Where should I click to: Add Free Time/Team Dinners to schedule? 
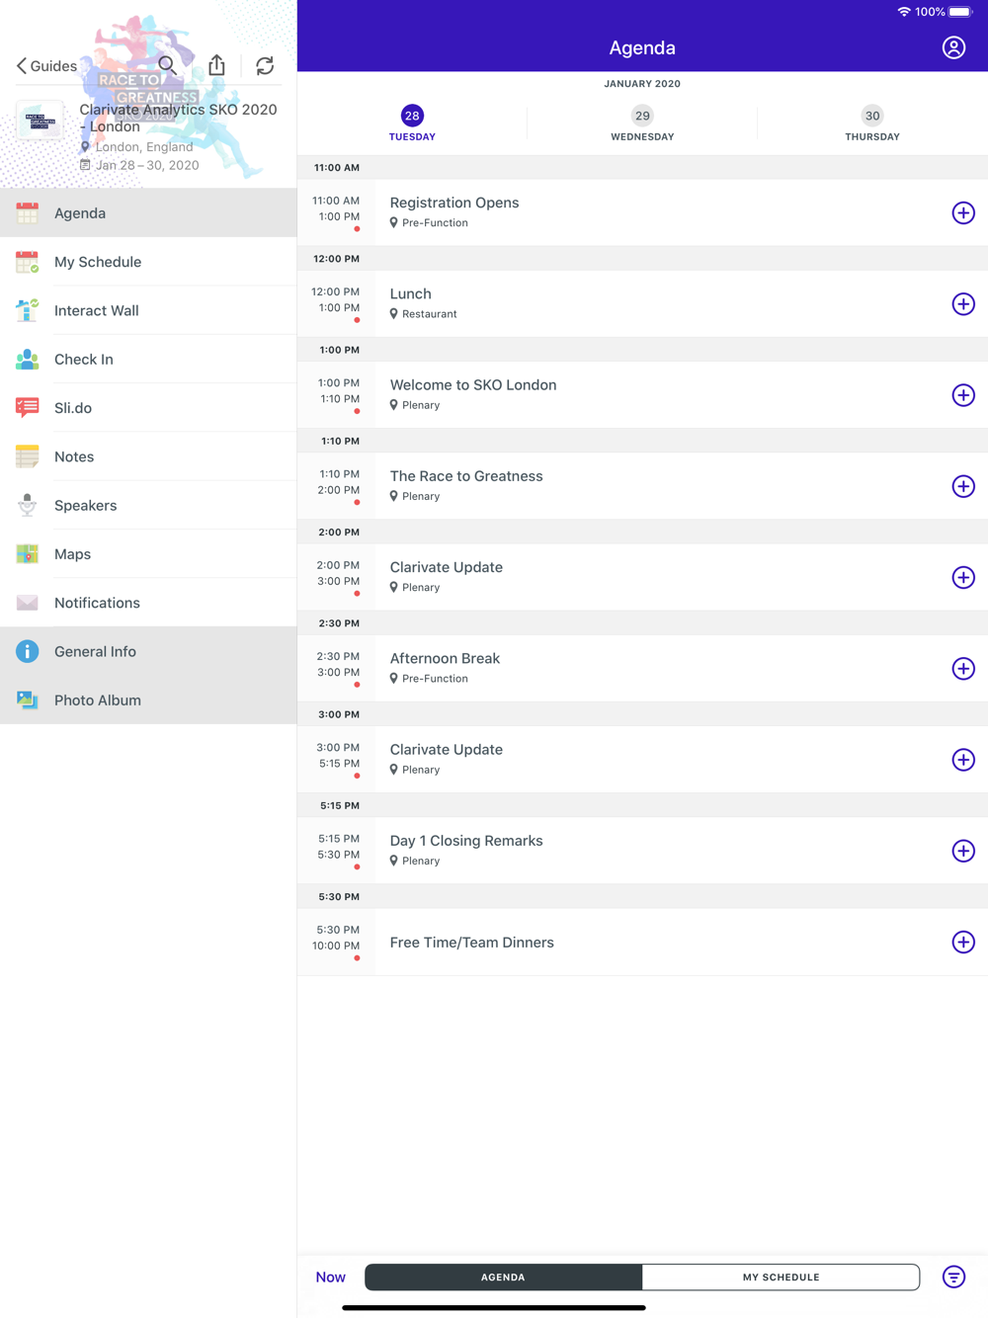(x=963, y=942)
